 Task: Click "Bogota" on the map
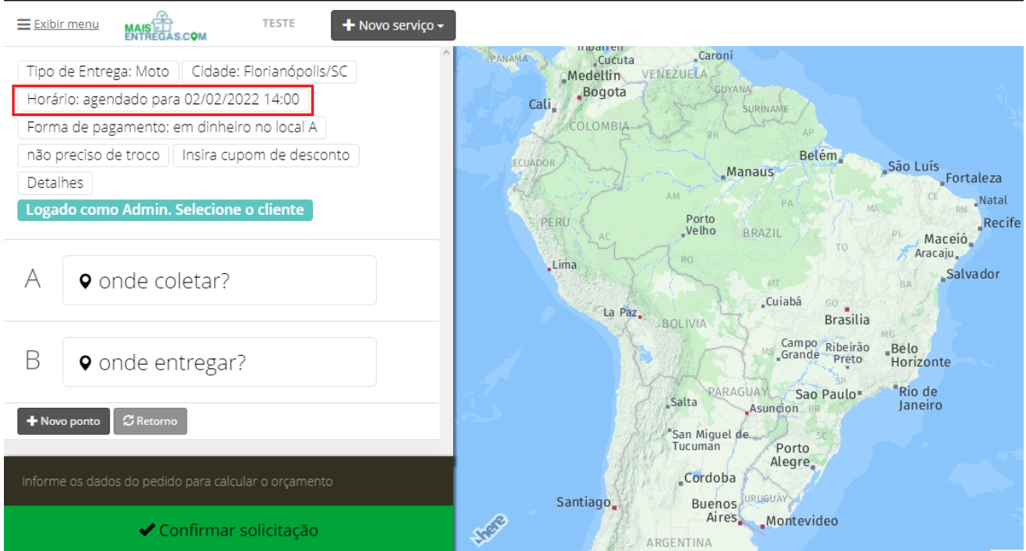tap(605, 92)
